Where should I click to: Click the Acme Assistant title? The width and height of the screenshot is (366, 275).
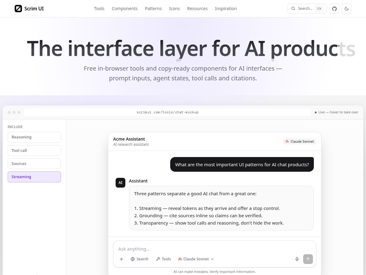tap(129, 139)
